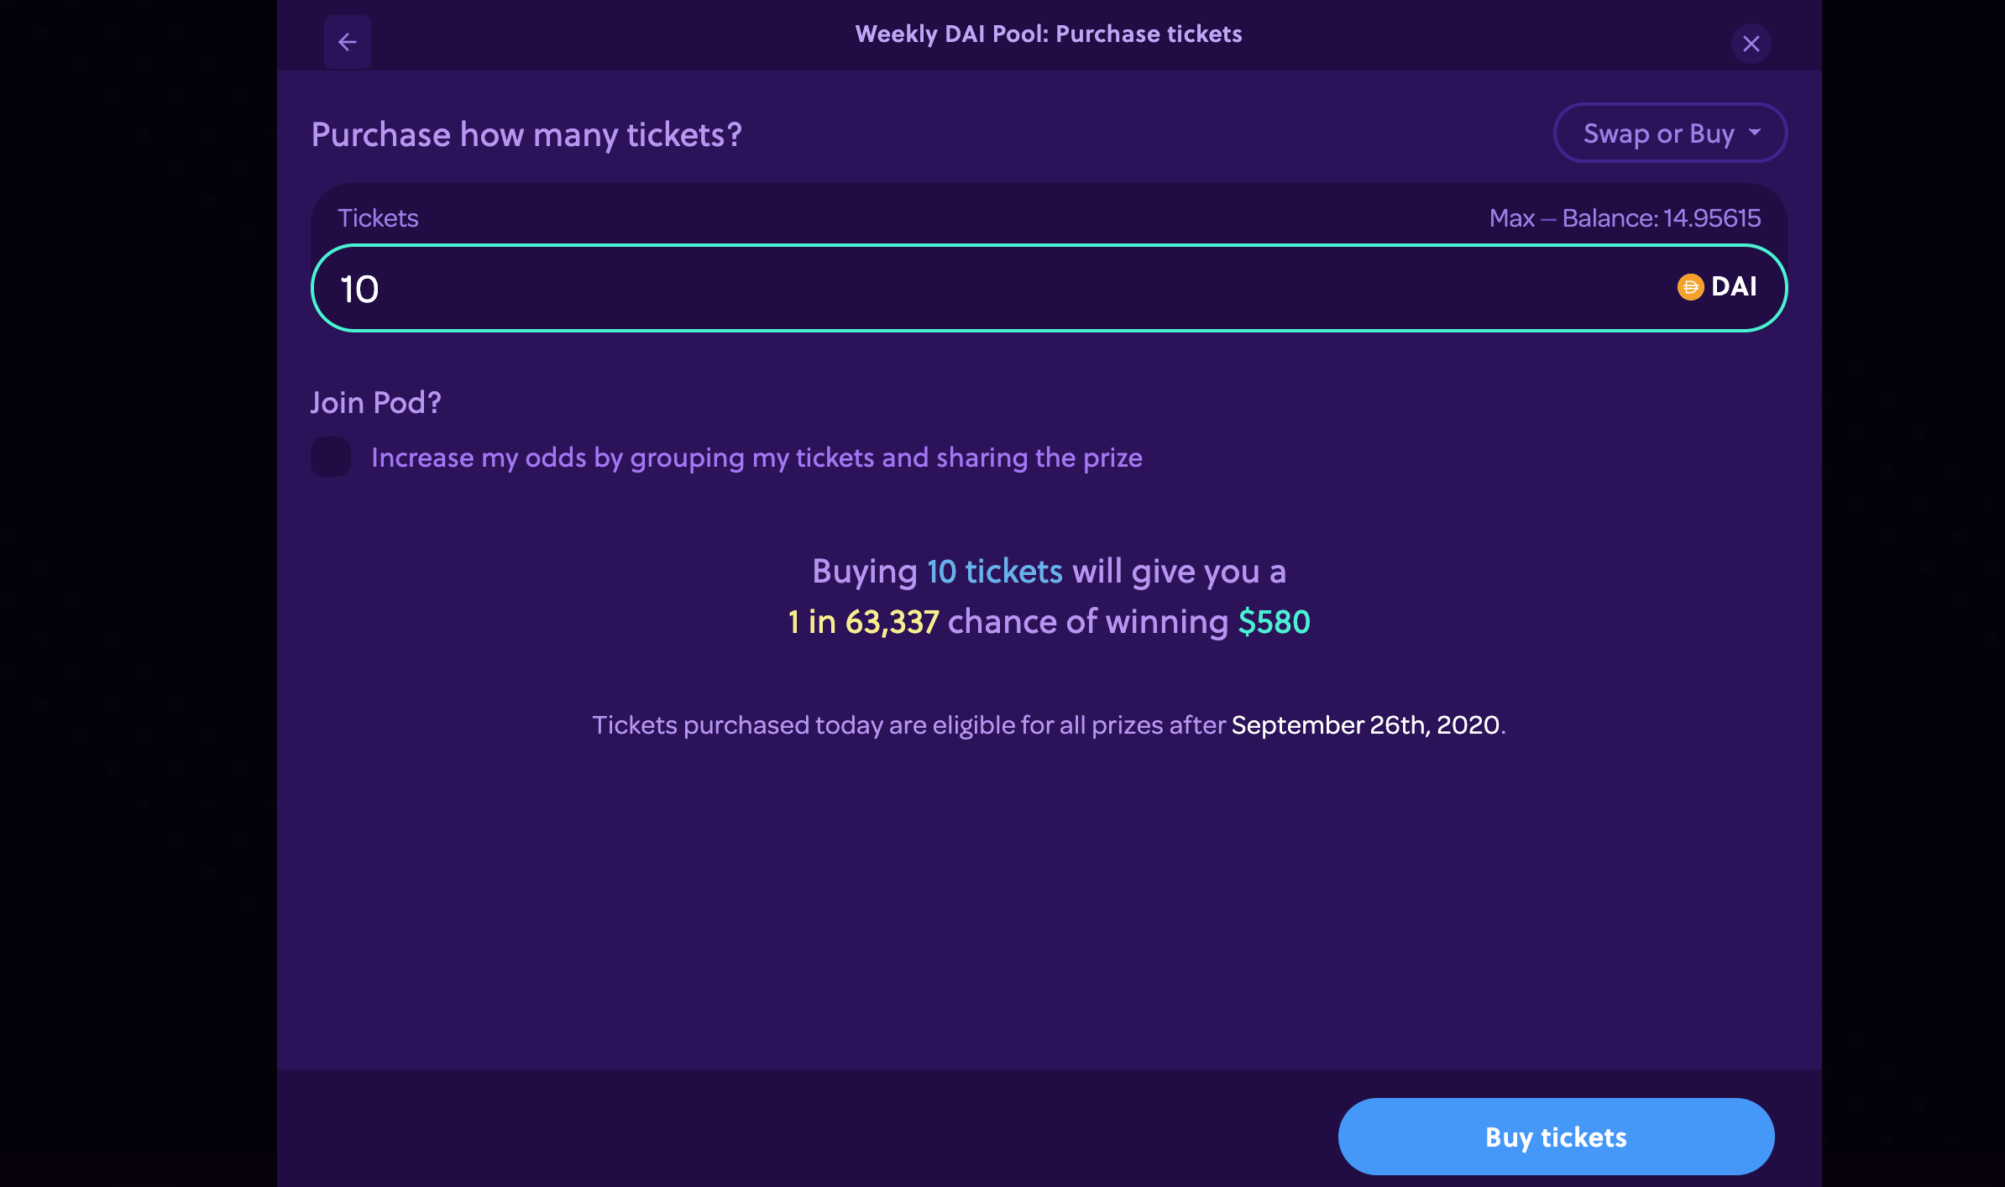Open the Swap or Buy dropdown
The image size is (2005, 1187).
coord(1670,133)
